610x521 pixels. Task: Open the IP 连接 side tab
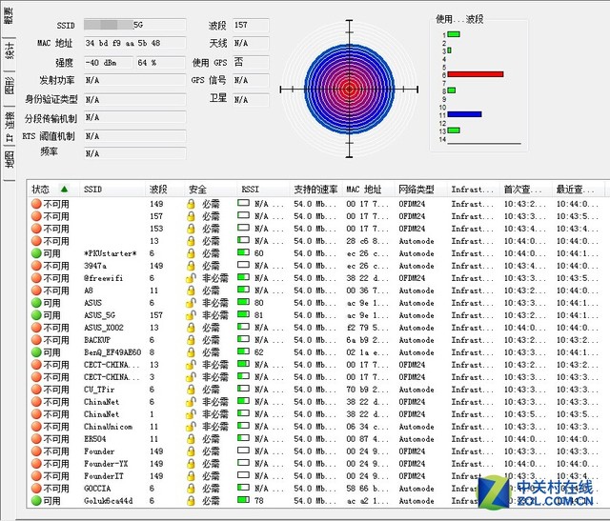[x=10, y=126]
